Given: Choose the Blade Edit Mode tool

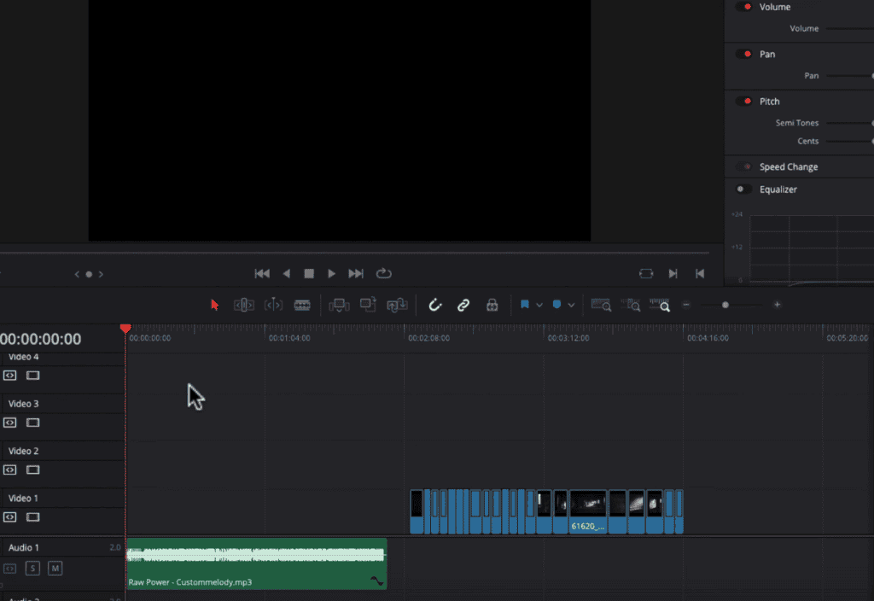Looking at the screenshot, I should tap(302, 305).
